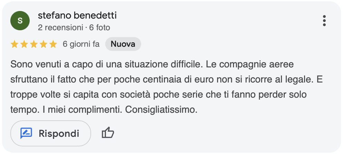Viewport: 343px width, 154px height.
Task: Click the blue reply pencil icon
Action: [26, 133]
